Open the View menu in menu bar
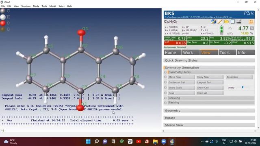The height and width of the screenshot is (146, 260). (x=16, y=6)
